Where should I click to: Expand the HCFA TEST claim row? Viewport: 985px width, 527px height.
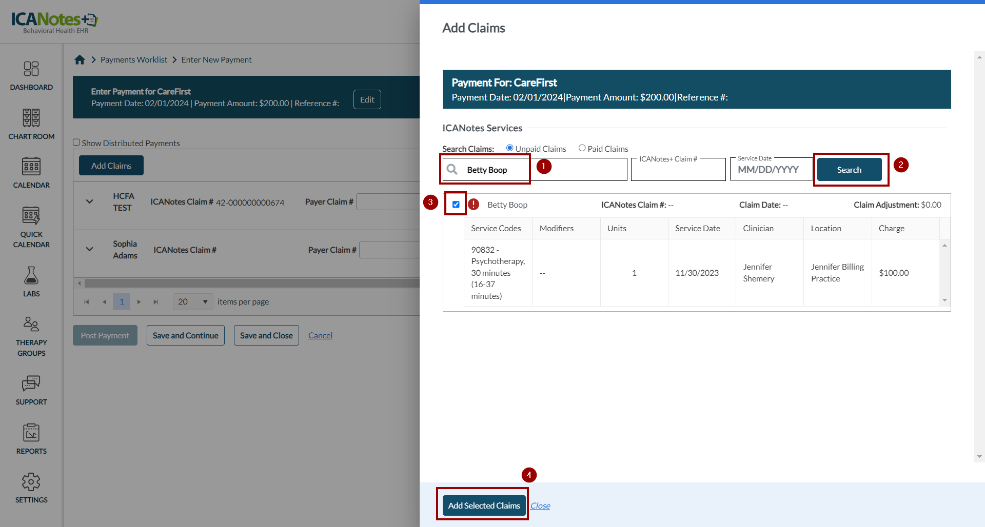point(90,201)
